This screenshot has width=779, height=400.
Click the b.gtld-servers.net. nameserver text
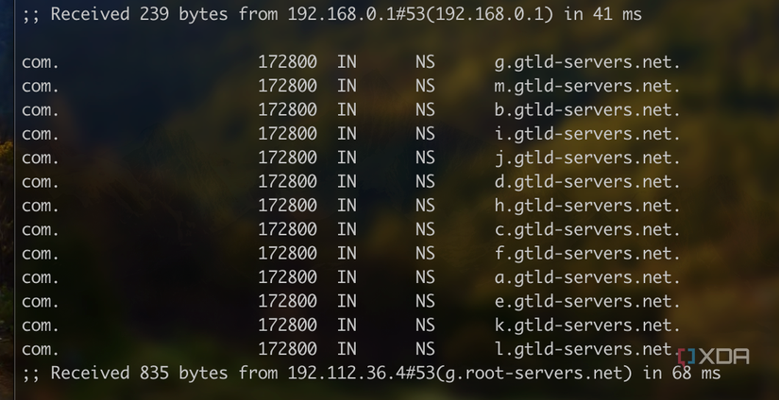(x=586, y=110)
